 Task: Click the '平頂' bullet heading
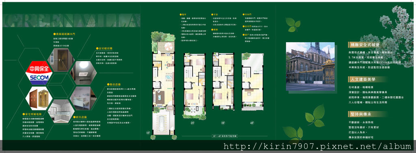214,14
